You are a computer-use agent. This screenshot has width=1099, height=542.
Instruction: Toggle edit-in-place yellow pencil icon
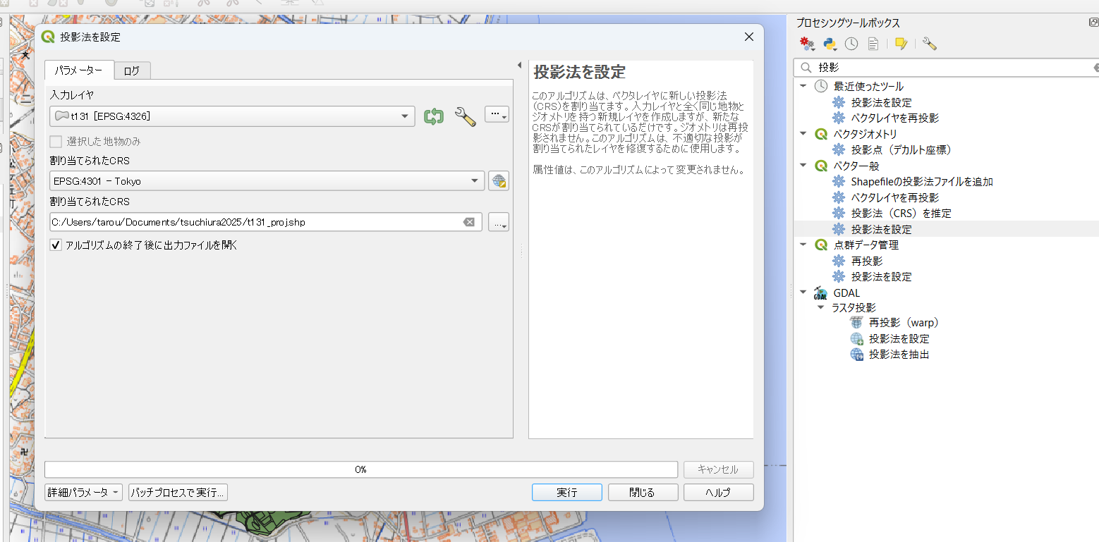point(900,44)
